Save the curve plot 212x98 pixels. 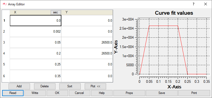pos(162,93)
